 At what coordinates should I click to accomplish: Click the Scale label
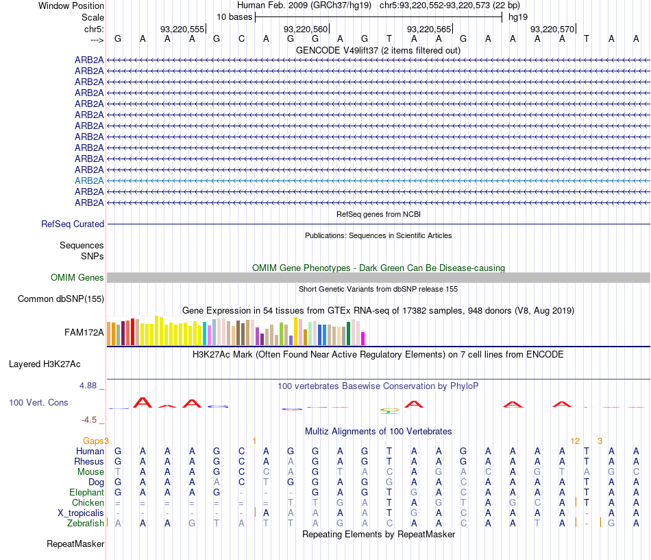pos(93,17)
